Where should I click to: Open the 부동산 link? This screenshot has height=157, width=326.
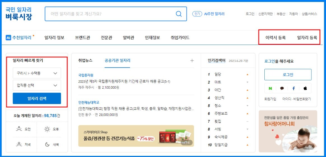pyautogui.click(x=281, y=14)
